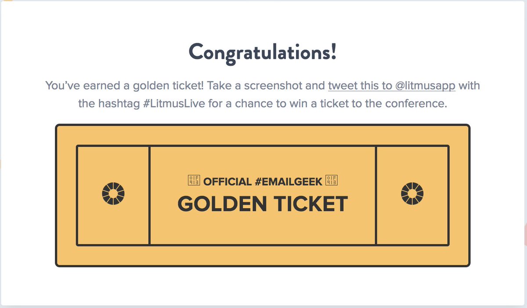
Task: Click "You've earned a golden ticket!" sentence
Action: tap(124, 85)
